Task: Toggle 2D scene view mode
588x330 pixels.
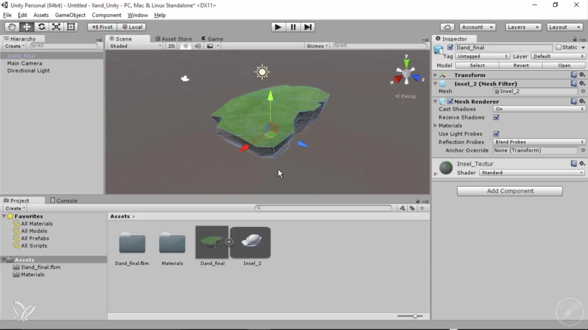Action: coord(171,46)
